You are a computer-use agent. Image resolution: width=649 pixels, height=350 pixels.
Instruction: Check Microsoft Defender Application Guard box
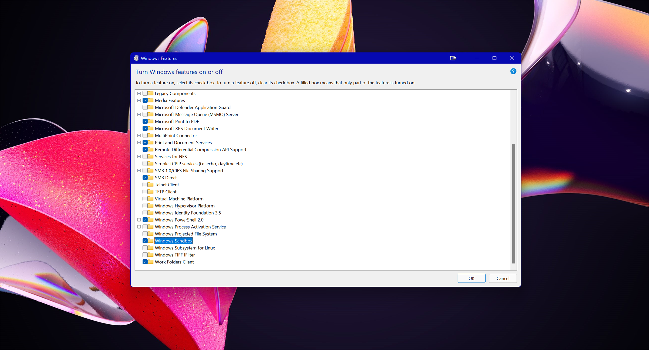coord(145,107)
